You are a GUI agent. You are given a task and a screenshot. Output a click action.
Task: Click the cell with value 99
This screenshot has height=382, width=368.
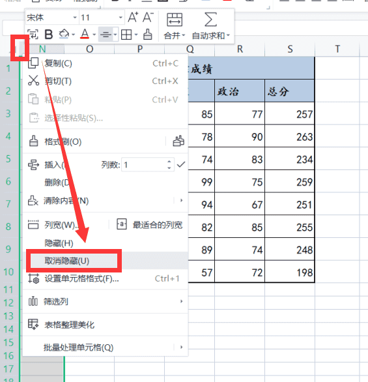[201, 182]
